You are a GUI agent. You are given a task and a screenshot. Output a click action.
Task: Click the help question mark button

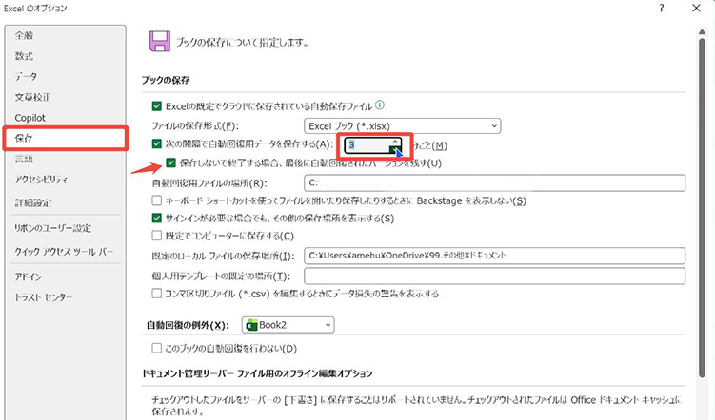(x=661, y=9)
